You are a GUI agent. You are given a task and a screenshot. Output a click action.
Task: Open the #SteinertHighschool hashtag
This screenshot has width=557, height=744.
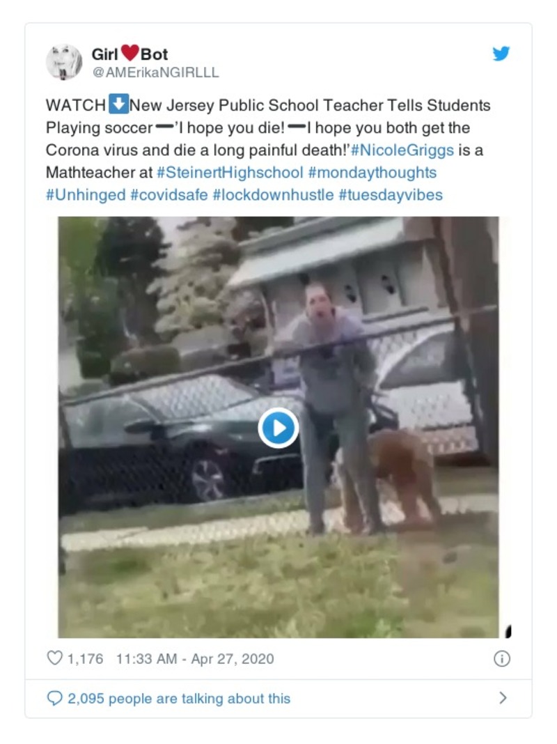click(230, 172)
